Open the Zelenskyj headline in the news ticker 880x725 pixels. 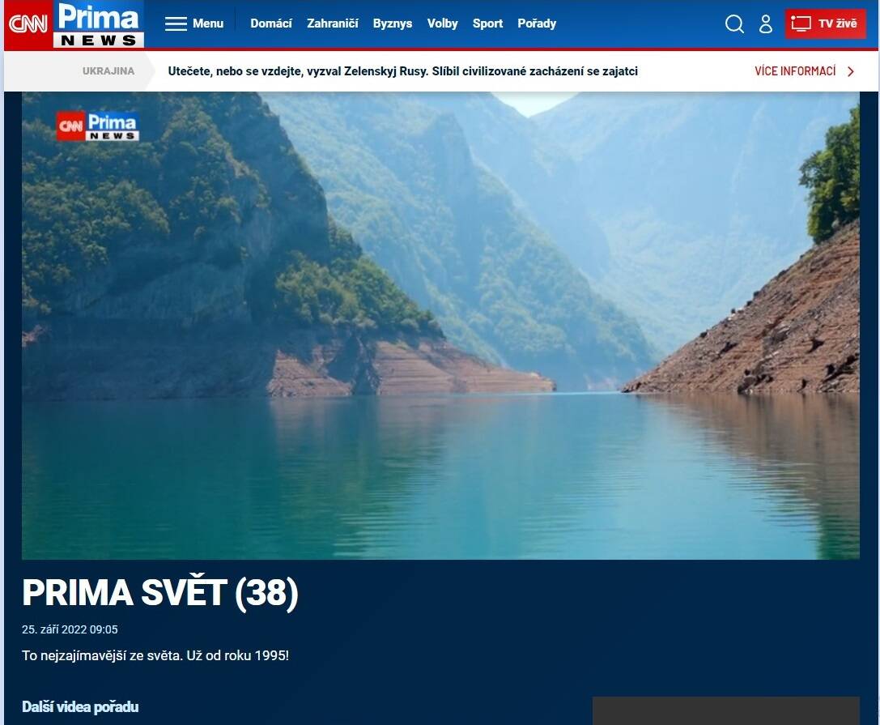[402, 71]
